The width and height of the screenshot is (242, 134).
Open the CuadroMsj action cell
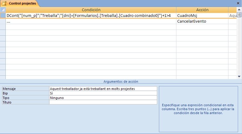click(x=202, y=15)
